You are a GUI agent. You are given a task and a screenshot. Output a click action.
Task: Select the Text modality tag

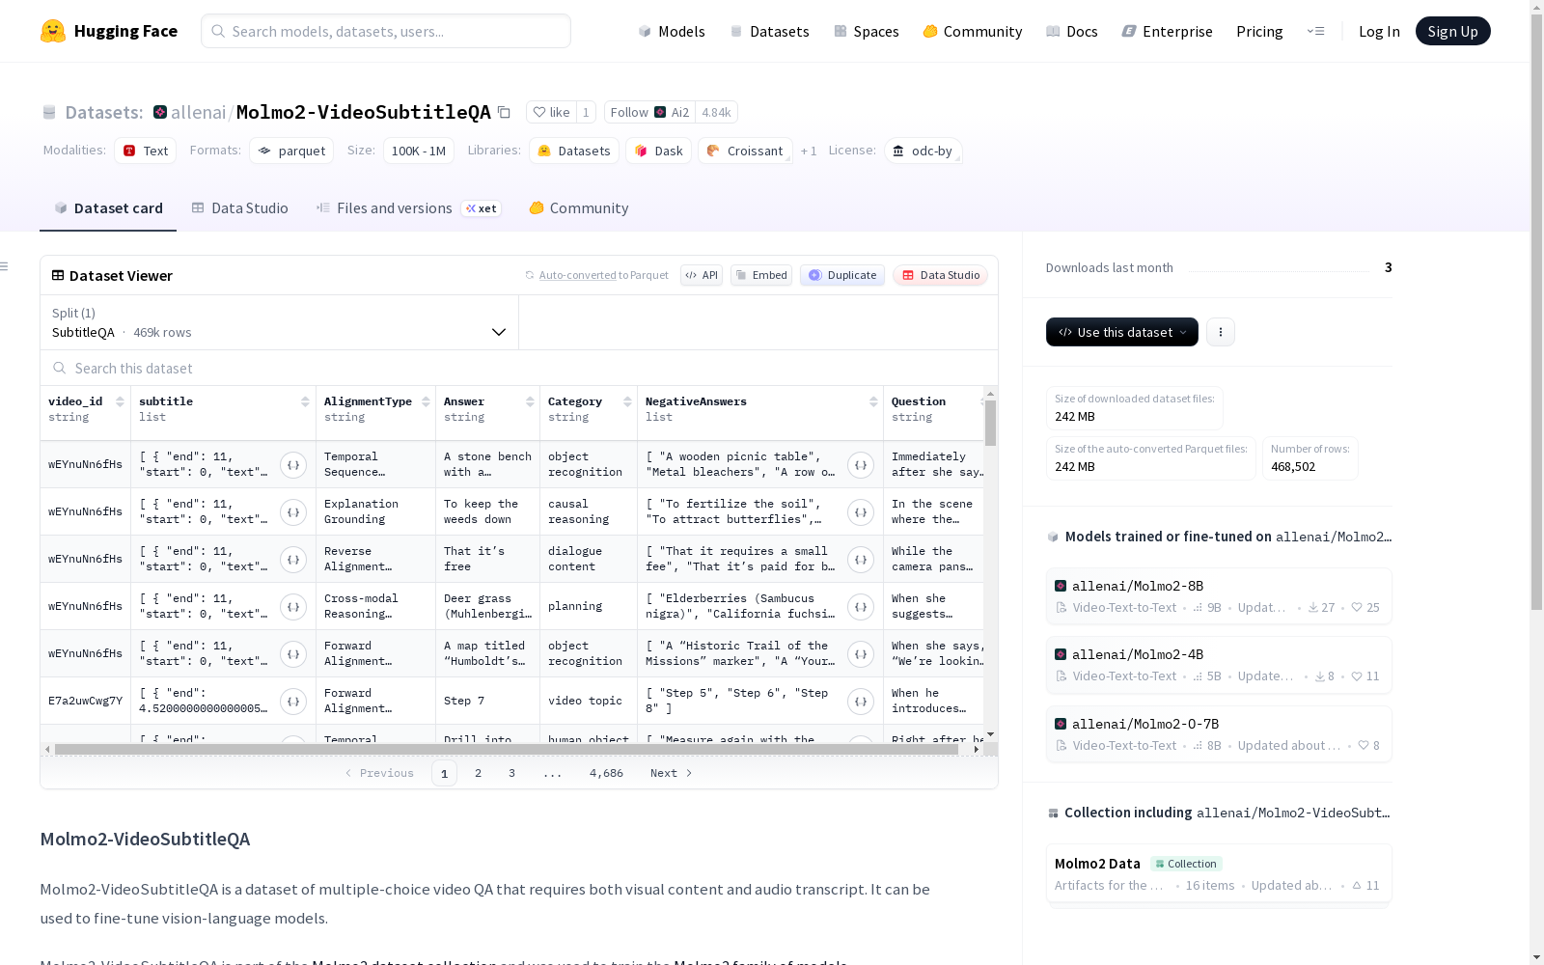click(x=146, y=151)
